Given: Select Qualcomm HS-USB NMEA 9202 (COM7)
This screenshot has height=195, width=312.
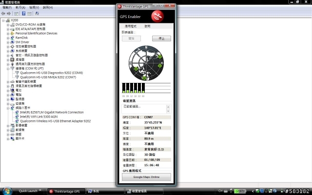Looking at the screenshot, I should click(48, 77).
